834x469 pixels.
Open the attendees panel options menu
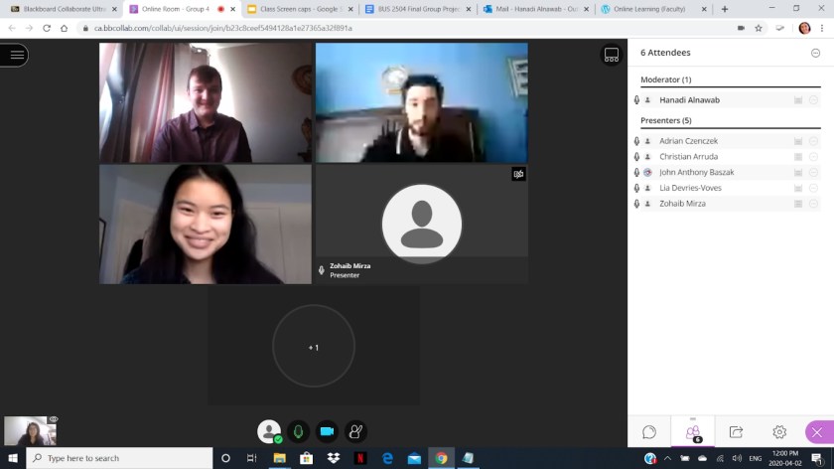pos(815,53)
